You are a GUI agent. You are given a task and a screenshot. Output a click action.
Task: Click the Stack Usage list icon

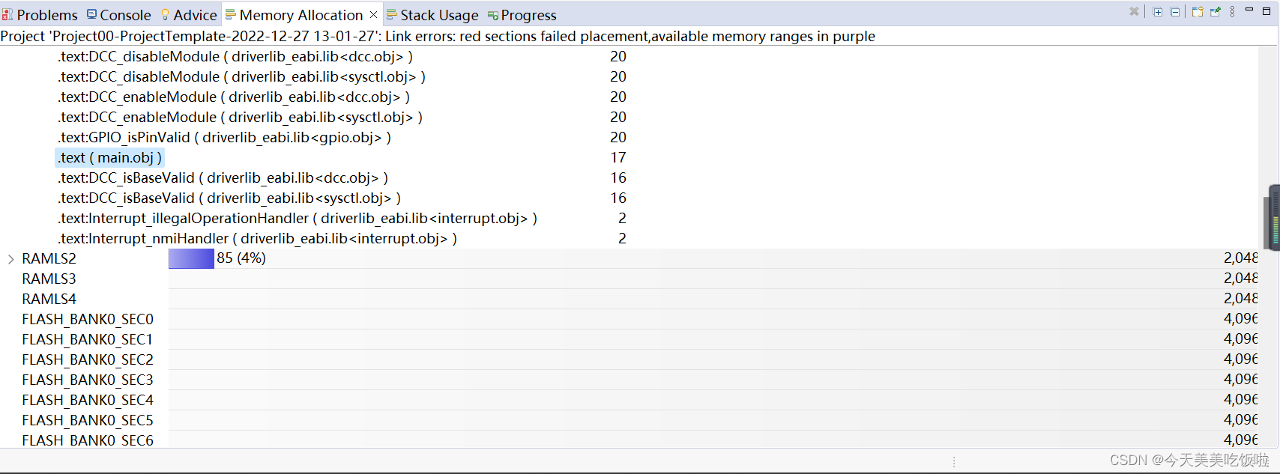click(391, 14)
